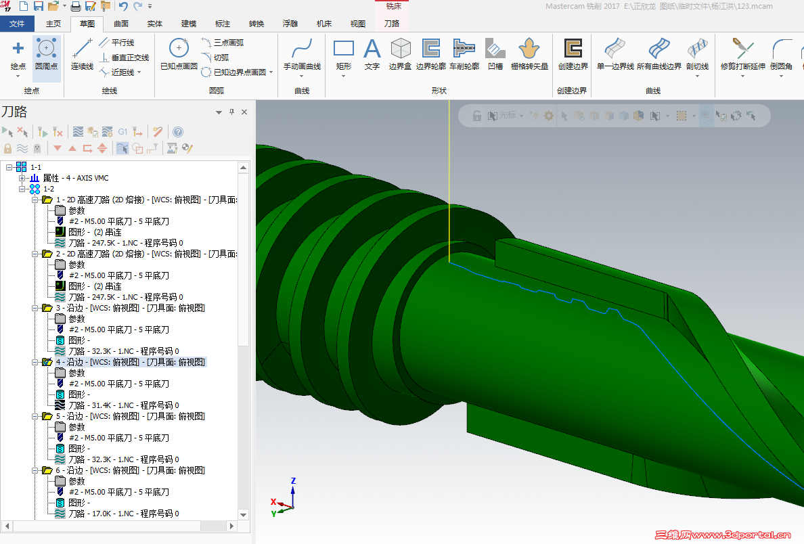Click 车削轮廓 turn profile tool

(x=464, y=55)
